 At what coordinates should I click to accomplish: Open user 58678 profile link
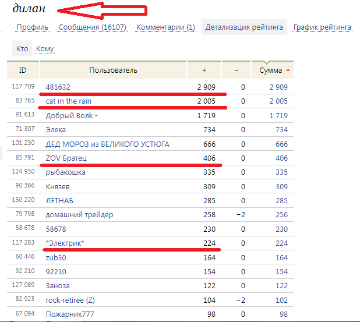[x=56, y=229]
